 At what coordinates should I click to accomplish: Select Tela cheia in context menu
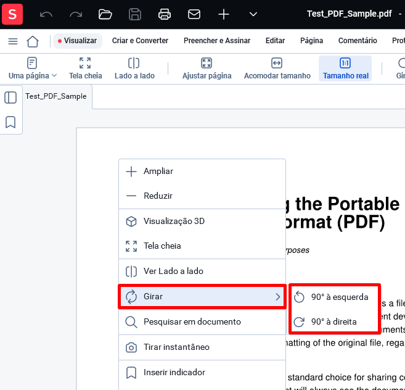[202, 246]
